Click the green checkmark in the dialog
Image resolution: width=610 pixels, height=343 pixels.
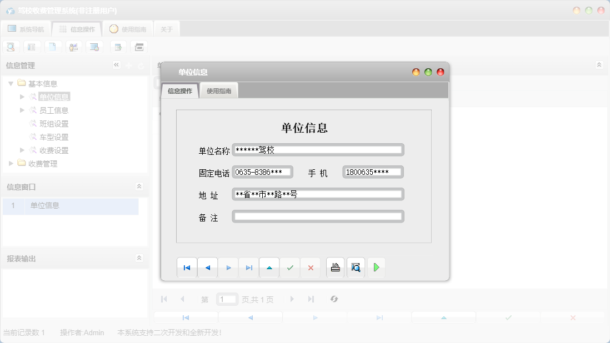(290, 268)
